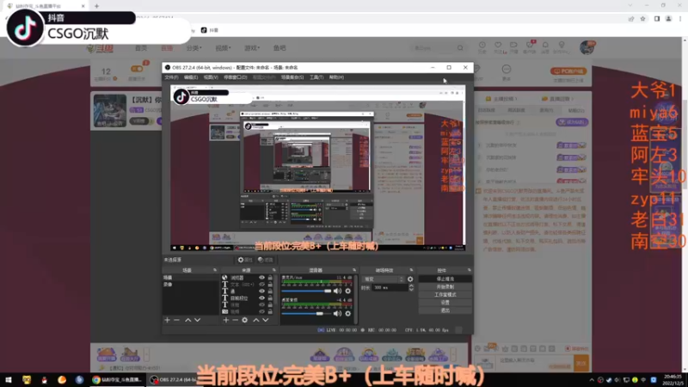Open 鱼吧 link on Douyu navigation
The width and height of the screenshot is (688, 387).
click(279, 48)
